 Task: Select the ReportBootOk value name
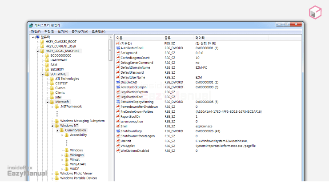[130, 116]
